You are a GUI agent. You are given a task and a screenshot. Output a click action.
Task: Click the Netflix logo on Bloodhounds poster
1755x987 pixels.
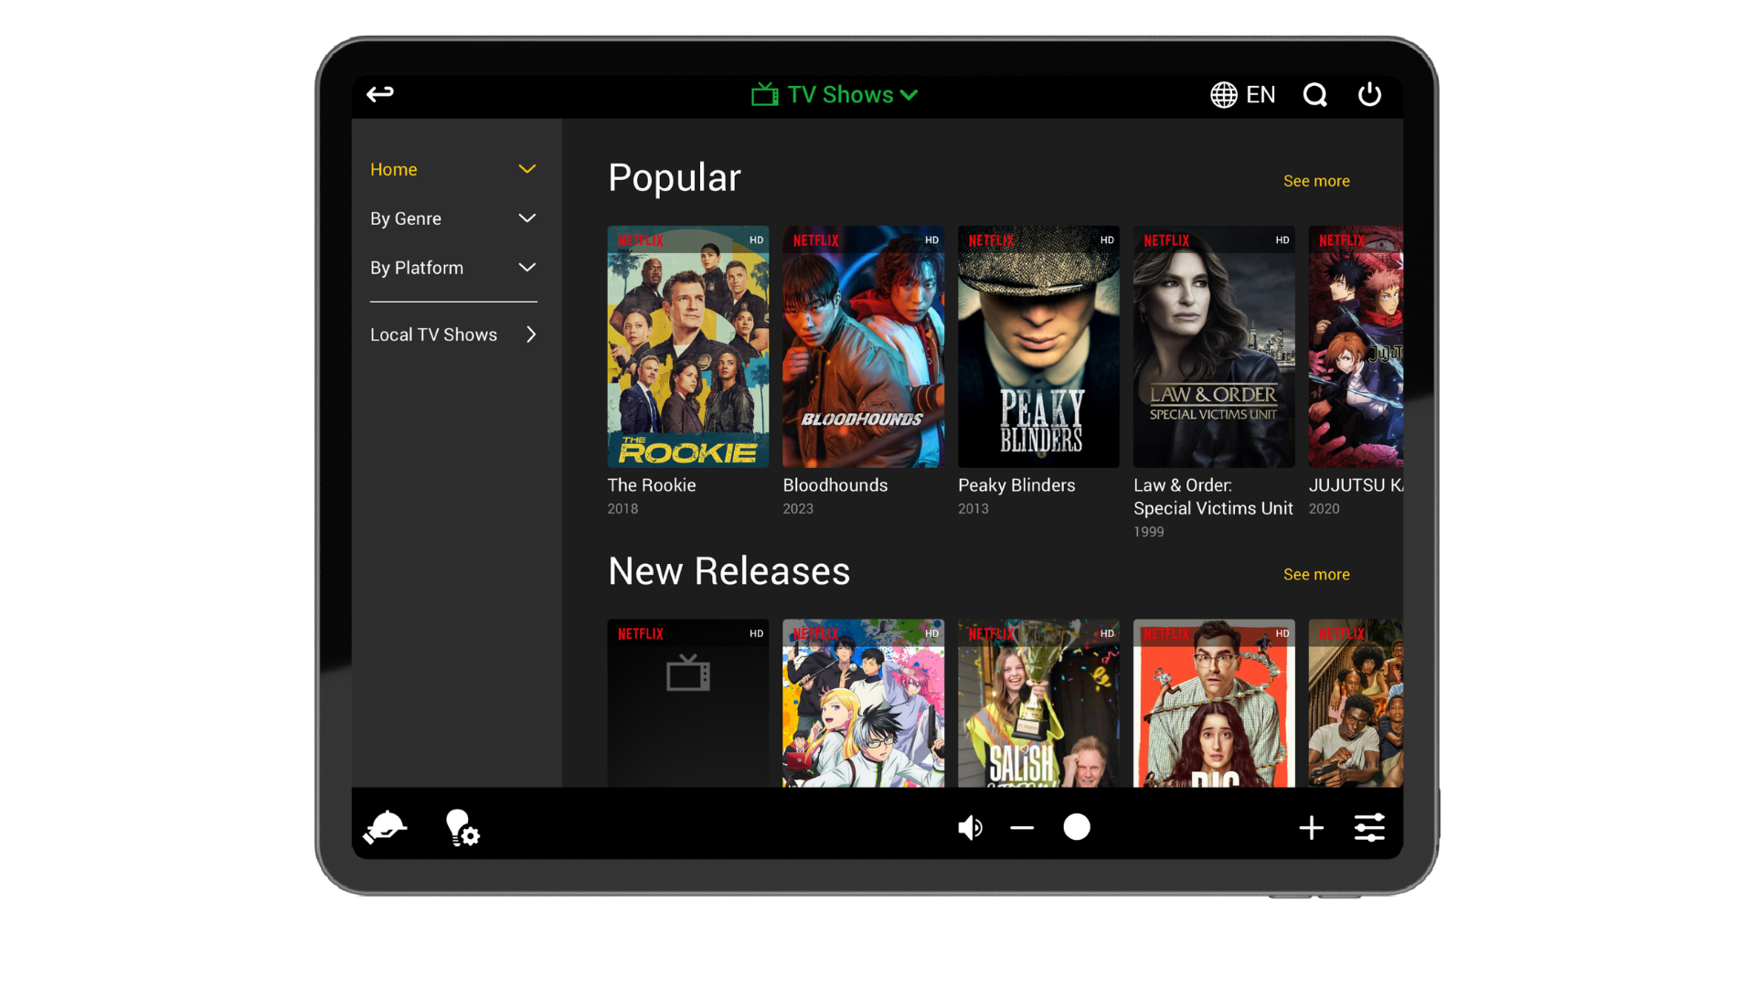point(815,240)
